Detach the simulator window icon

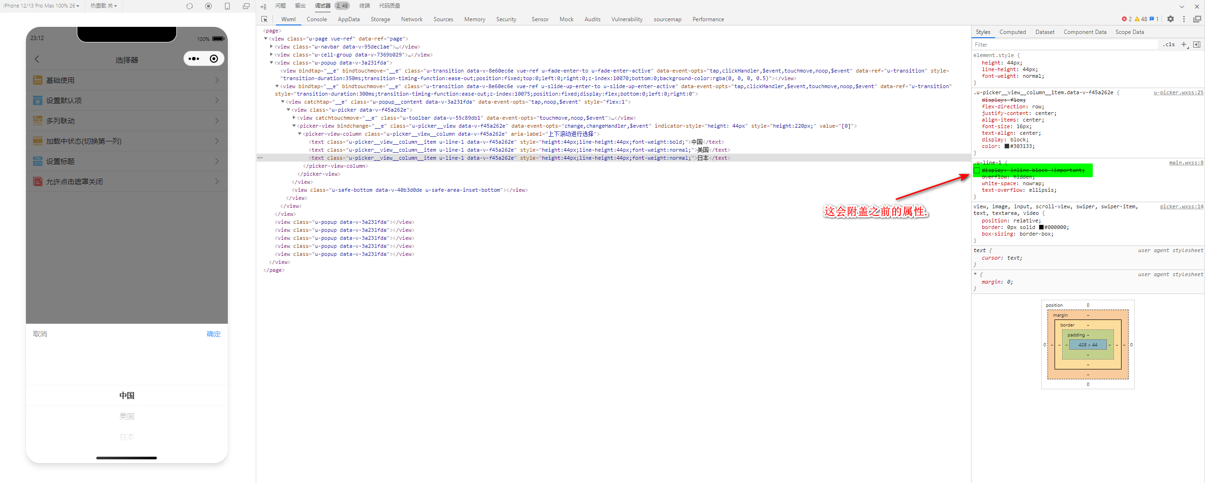pos(246,6)
